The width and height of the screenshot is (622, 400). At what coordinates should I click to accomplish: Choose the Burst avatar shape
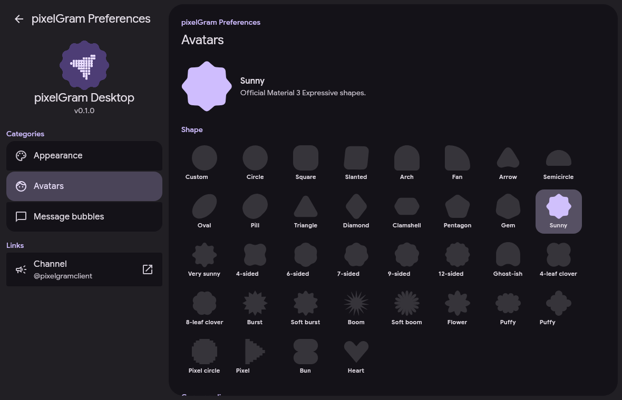click(255, 308)
